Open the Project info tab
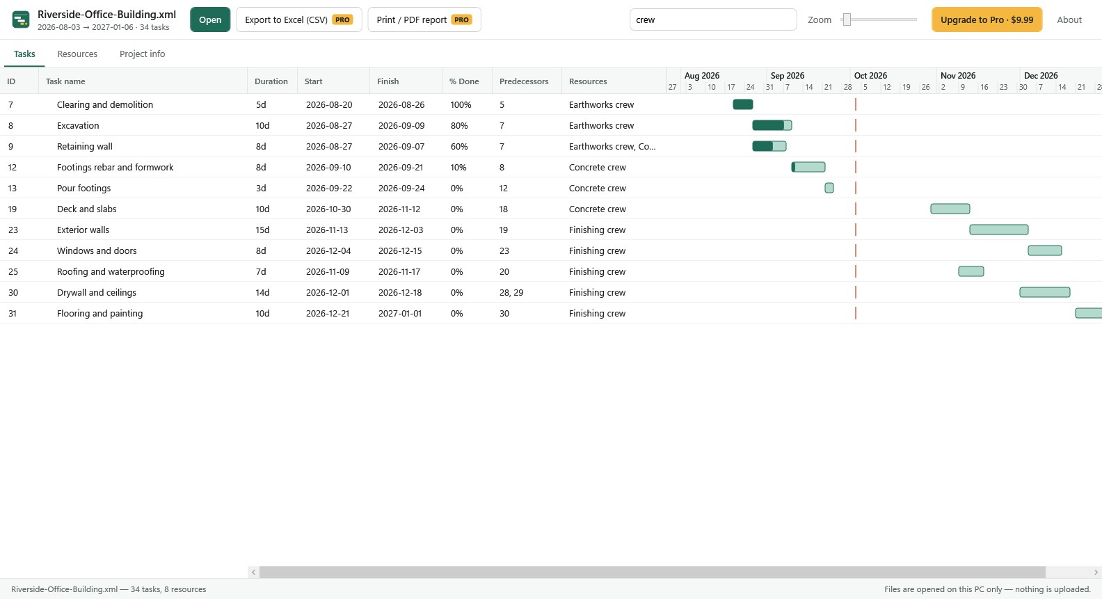This screenshot has width=1102, height=599. (143, 54)
